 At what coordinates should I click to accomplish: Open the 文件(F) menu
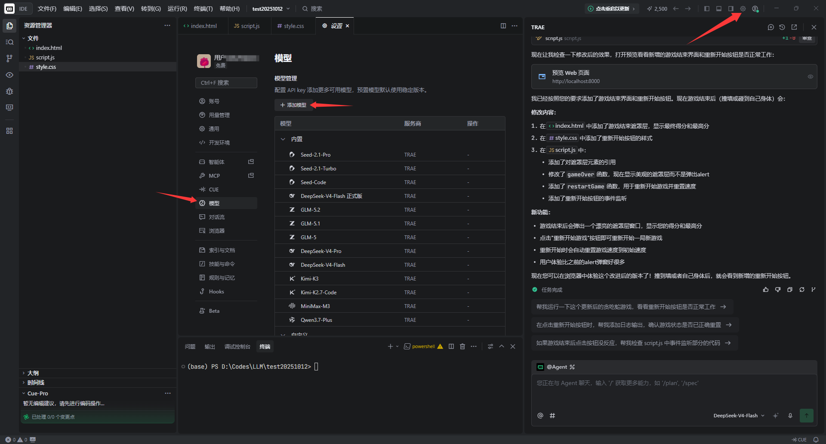click(x=47, y=9)
